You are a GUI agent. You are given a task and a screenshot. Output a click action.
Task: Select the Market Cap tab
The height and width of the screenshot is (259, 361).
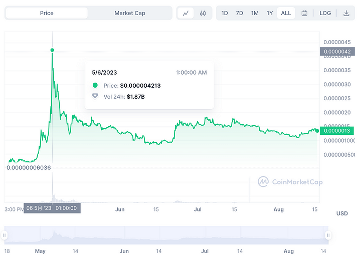(x=129, y=13)
